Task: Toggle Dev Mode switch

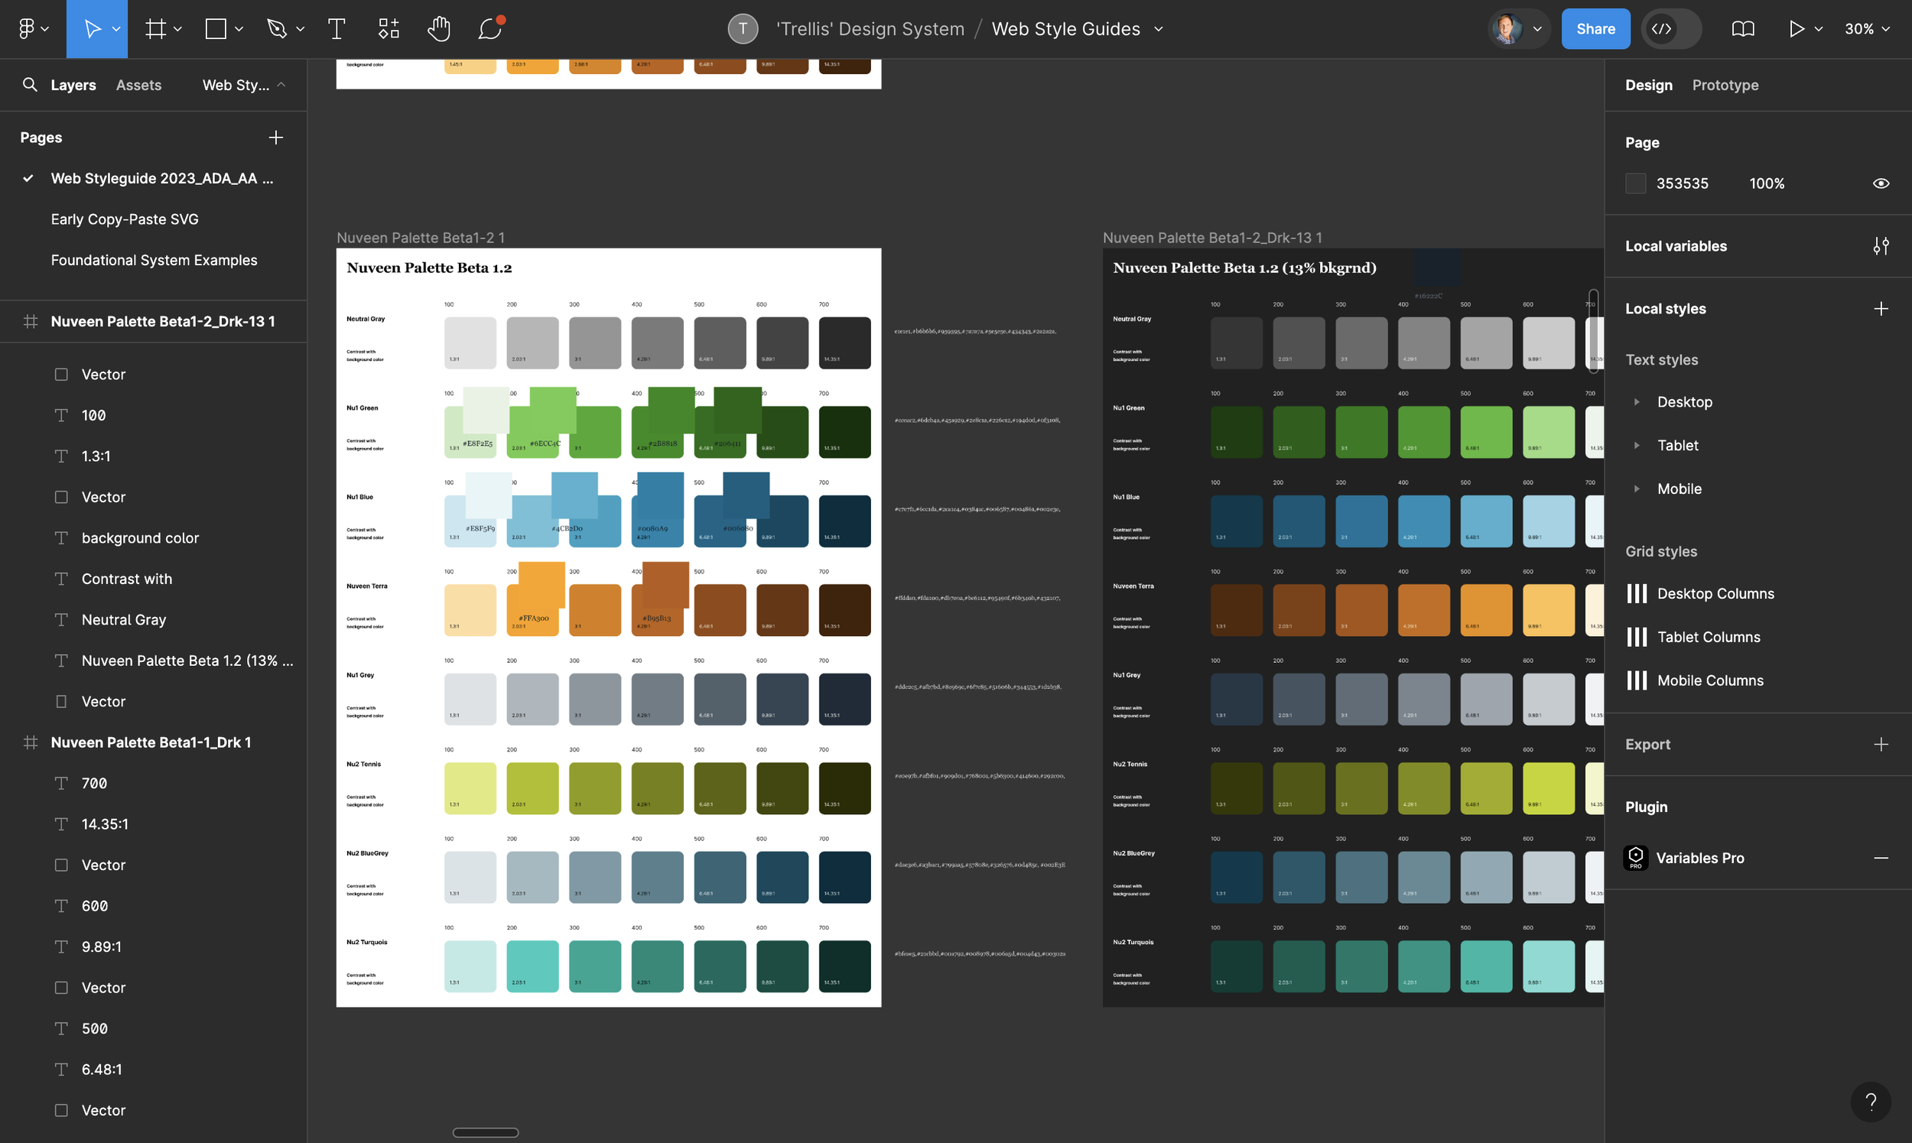Action: tap(1671, 29)
